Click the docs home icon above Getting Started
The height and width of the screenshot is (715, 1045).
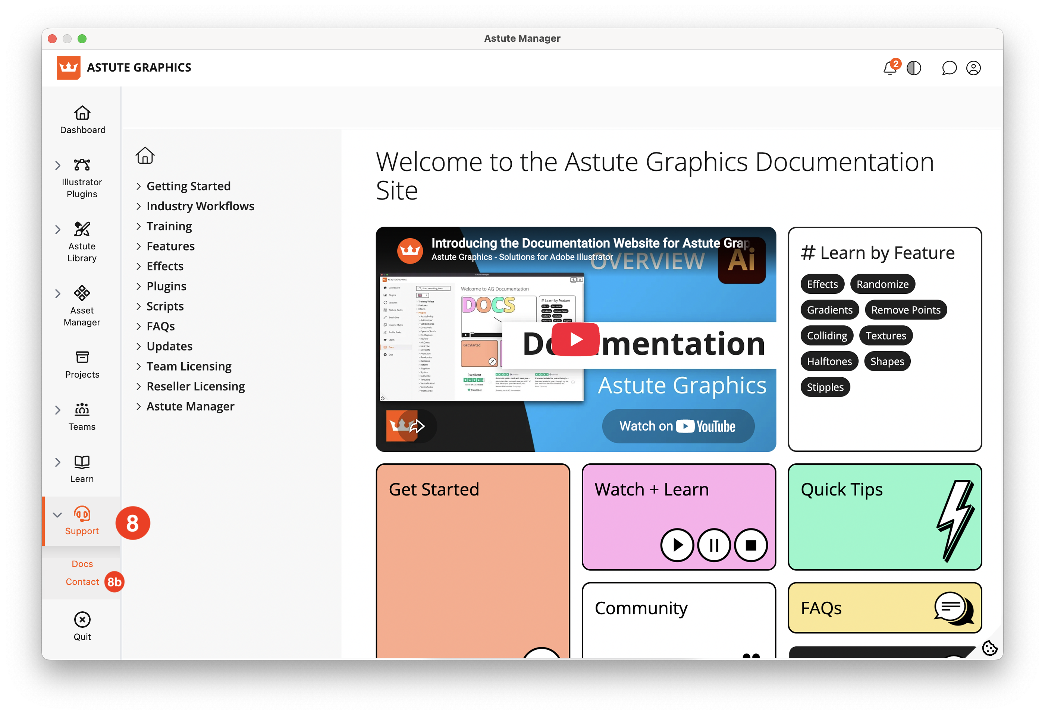tap(145, 155)
